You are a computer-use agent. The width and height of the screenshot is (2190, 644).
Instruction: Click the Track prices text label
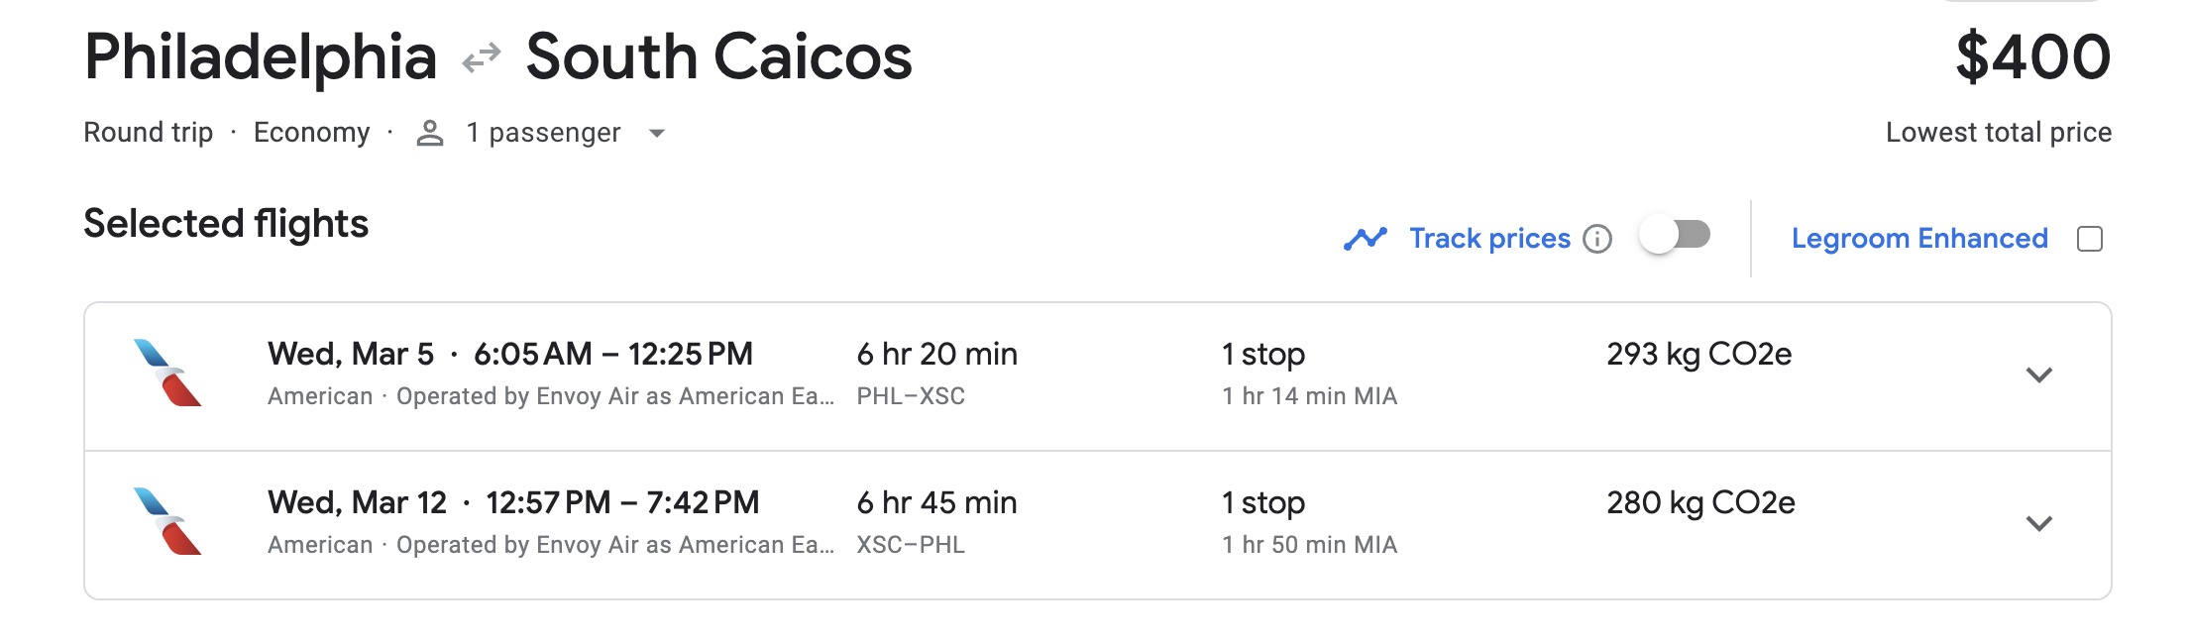click(1488, 238)
